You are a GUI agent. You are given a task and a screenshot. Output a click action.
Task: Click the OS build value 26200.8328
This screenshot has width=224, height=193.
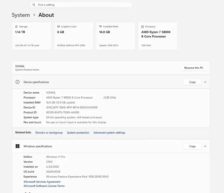click(53, 172)
